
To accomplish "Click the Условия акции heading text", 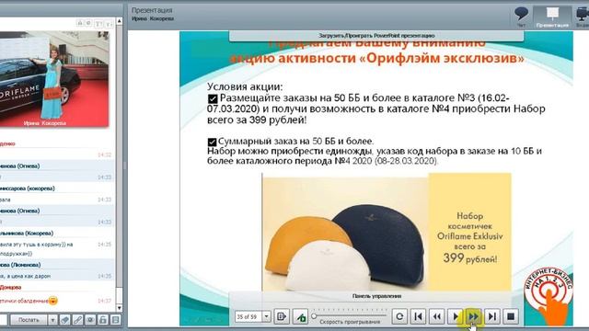I will pos(245,86).
